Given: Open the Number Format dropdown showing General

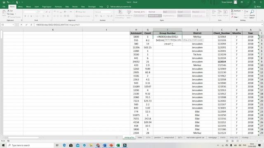Looking at the screenshot, I should (111, 12).
